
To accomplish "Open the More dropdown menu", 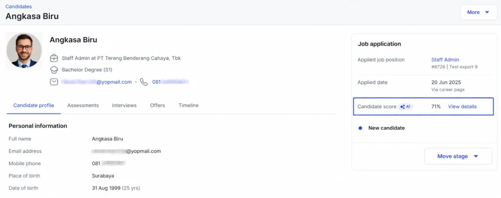I will (478, 12).
